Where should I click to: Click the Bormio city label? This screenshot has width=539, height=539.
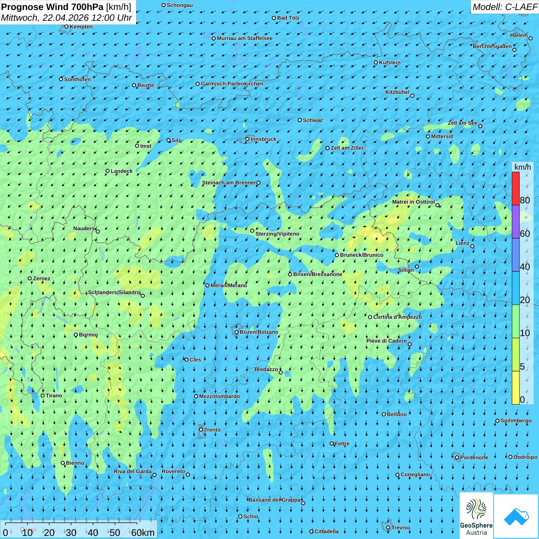[88, 335]
